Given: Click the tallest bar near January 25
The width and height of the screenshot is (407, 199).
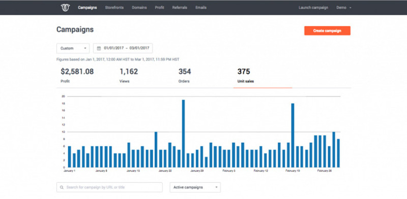Looking at the screenshot, I should click(183, 134).
